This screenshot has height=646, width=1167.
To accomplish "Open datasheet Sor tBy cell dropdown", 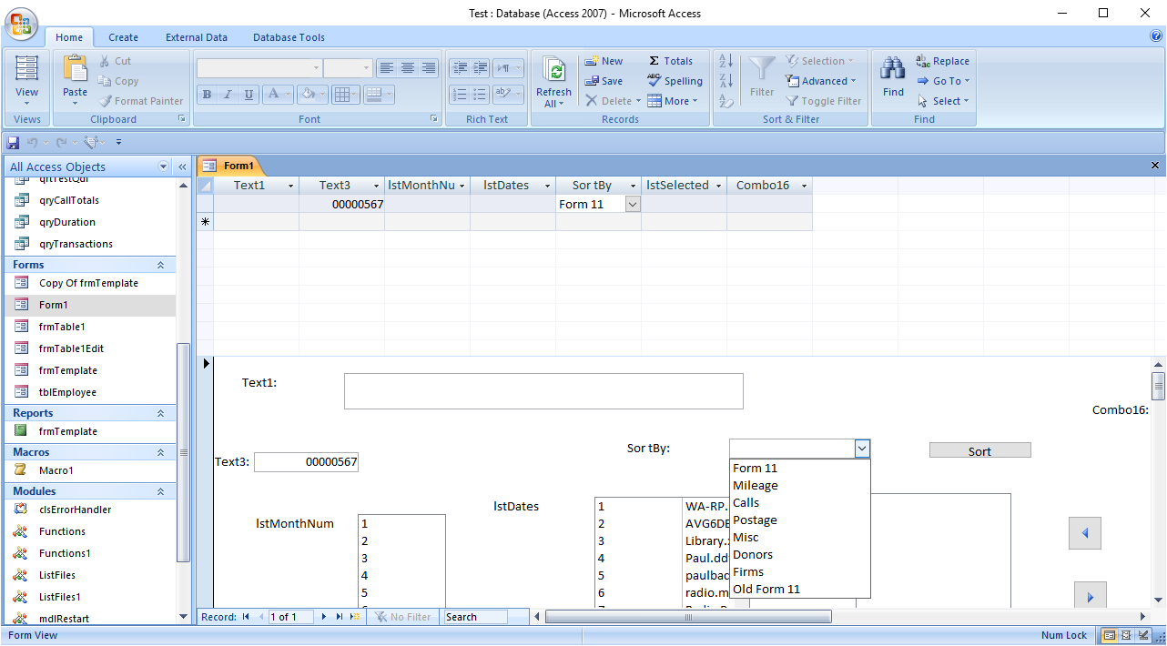I will tap(633, 205).
